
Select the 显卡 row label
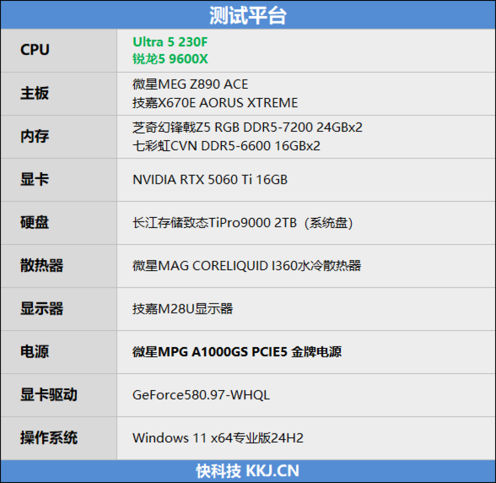[35, 179]
